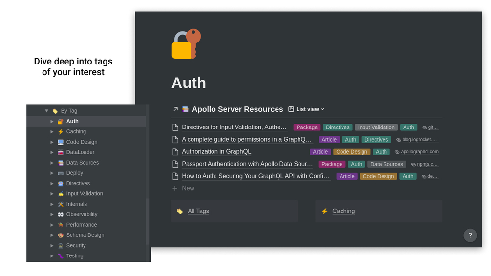Open the List view dropdown
The image size is (491, 276).
(306, 109)
